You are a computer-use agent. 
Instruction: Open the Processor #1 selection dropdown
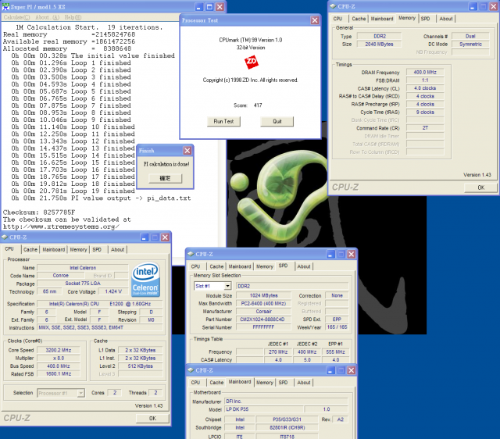click(x=81, y=393)
